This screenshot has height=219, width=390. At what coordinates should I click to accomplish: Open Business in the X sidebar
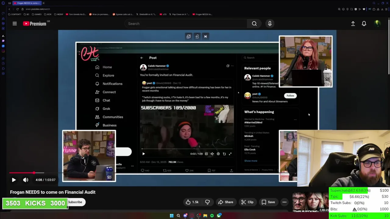[x=106, y=125]
